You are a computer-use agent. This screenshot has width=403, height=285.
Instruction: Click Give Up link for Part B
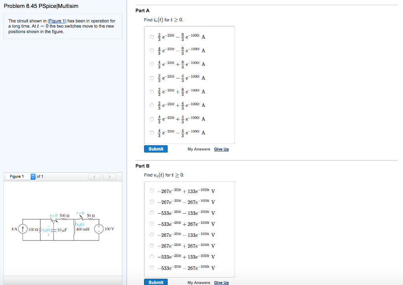tap(221, 282)
